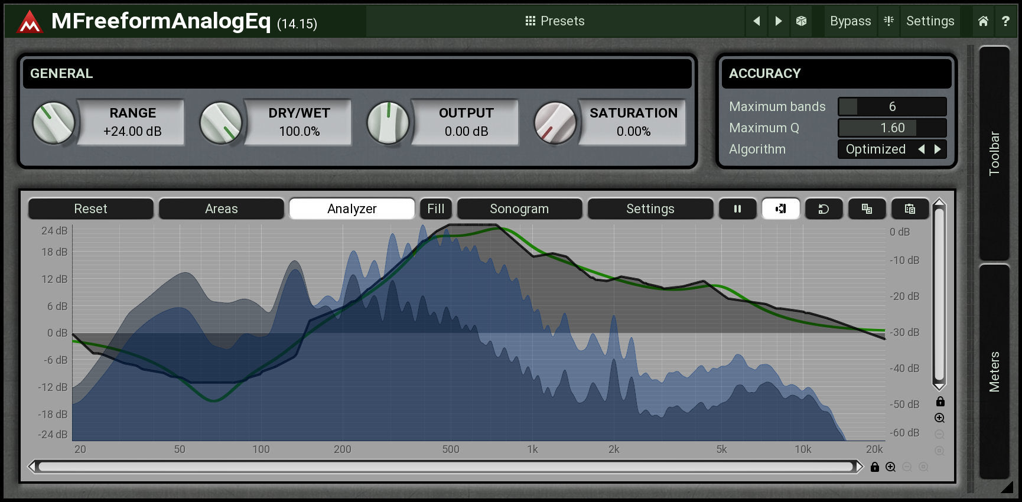Zoom in on the horizontal frequency axis
The image size is (1022, 502).
tap(891, 467)
